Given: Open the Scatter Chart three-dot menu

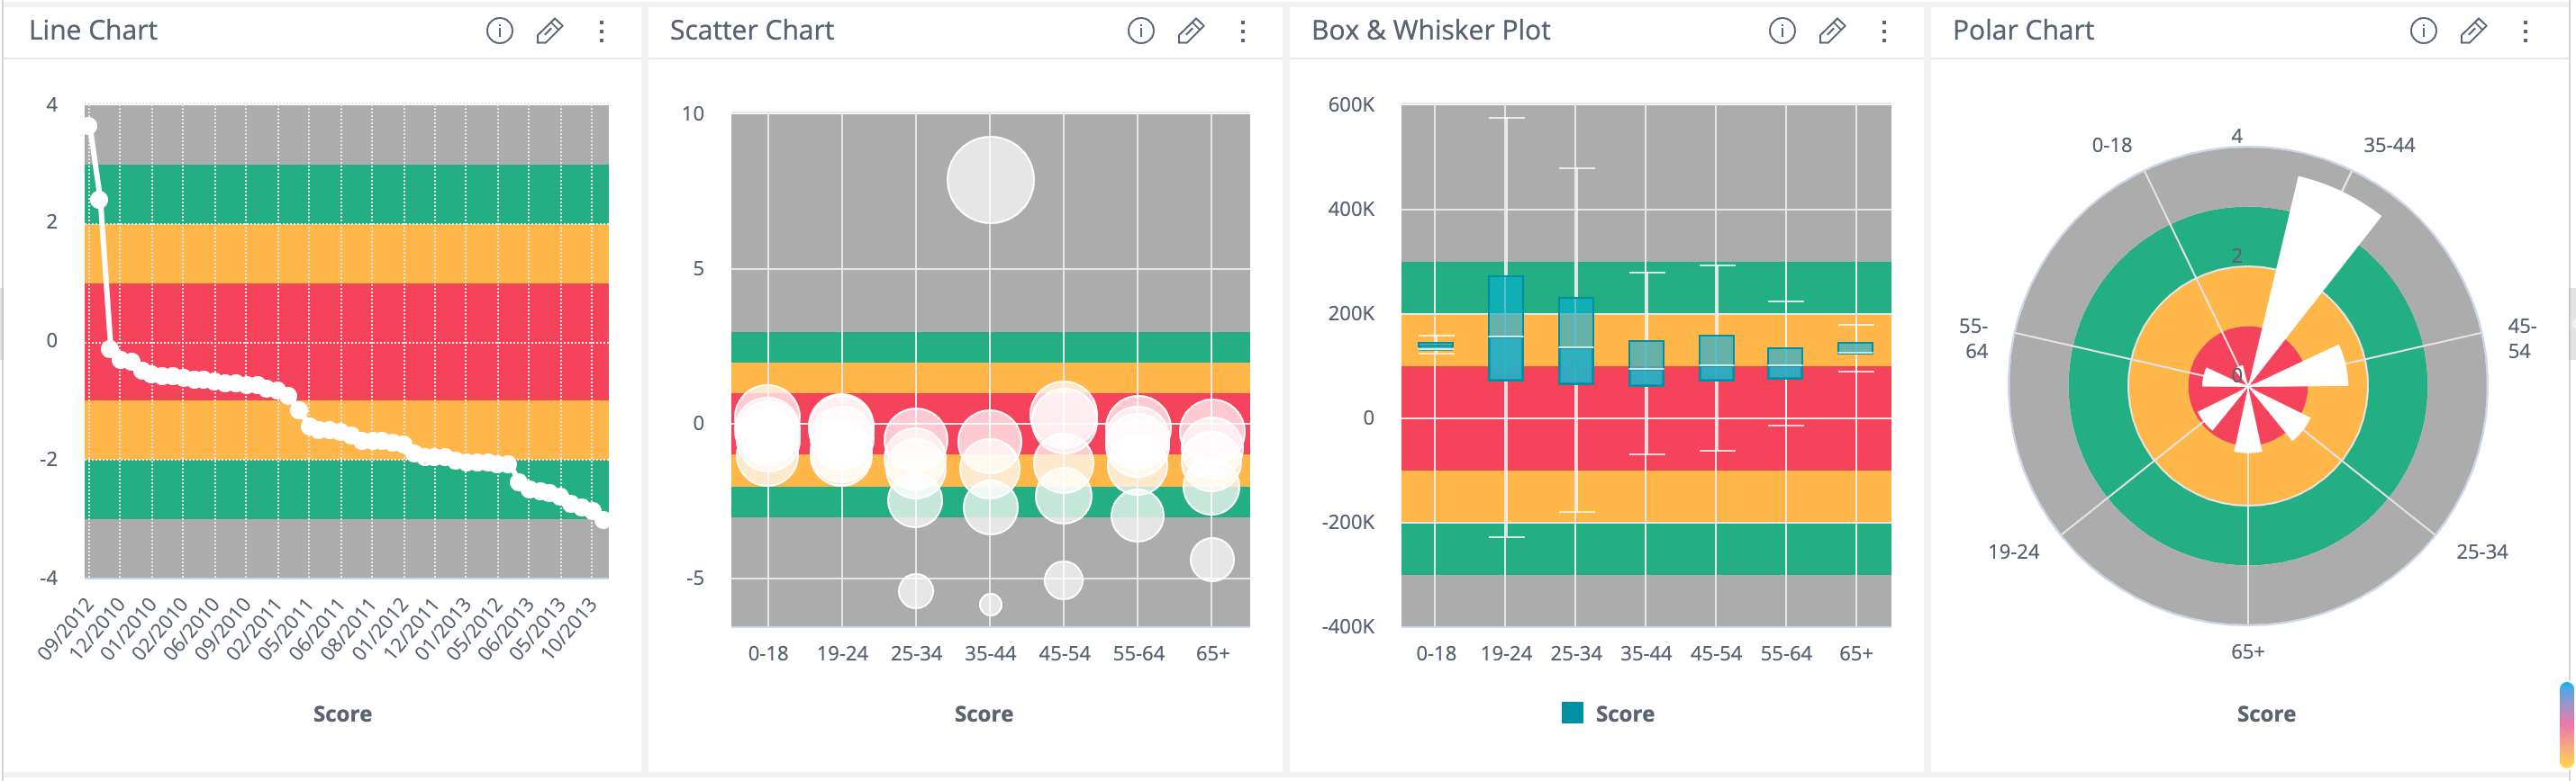Looking at the screenshot, I should [x=1242, y=31].
